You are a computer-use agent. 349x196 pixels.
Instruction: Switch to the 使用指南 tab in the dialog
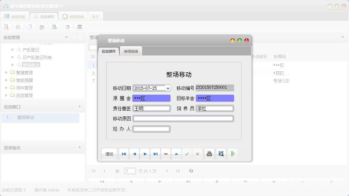click(130, 51)
